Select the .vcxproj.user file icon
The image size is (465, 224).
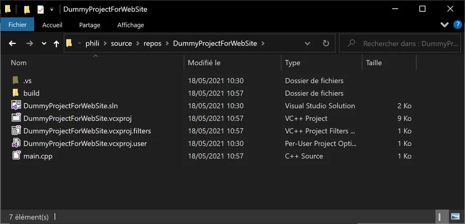pyautogui.click(x=16, y=143)
